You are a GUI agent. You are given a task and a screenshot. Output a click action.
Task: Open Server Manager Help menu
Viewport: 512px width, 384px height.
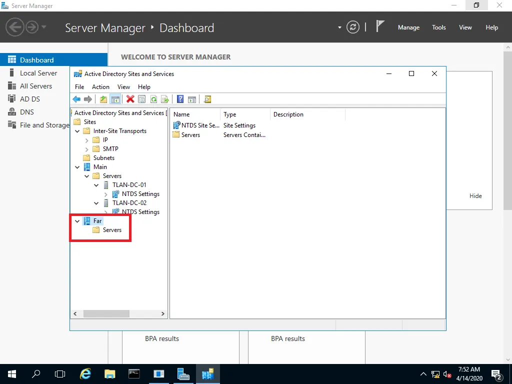click(492, 27)
